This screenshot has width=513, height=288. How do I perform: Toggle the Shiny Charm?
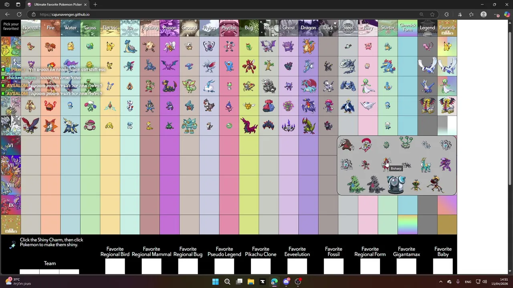click(x=13, y=244)
